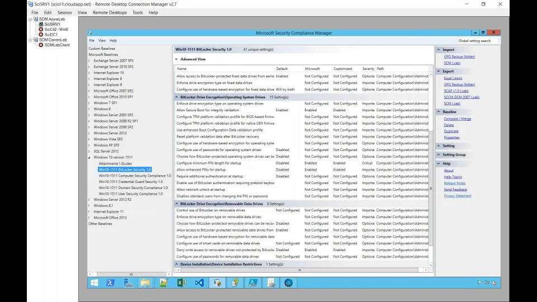537x302 pixels.
Task: Collapse the Advanced View section
Action: (177, 59)
